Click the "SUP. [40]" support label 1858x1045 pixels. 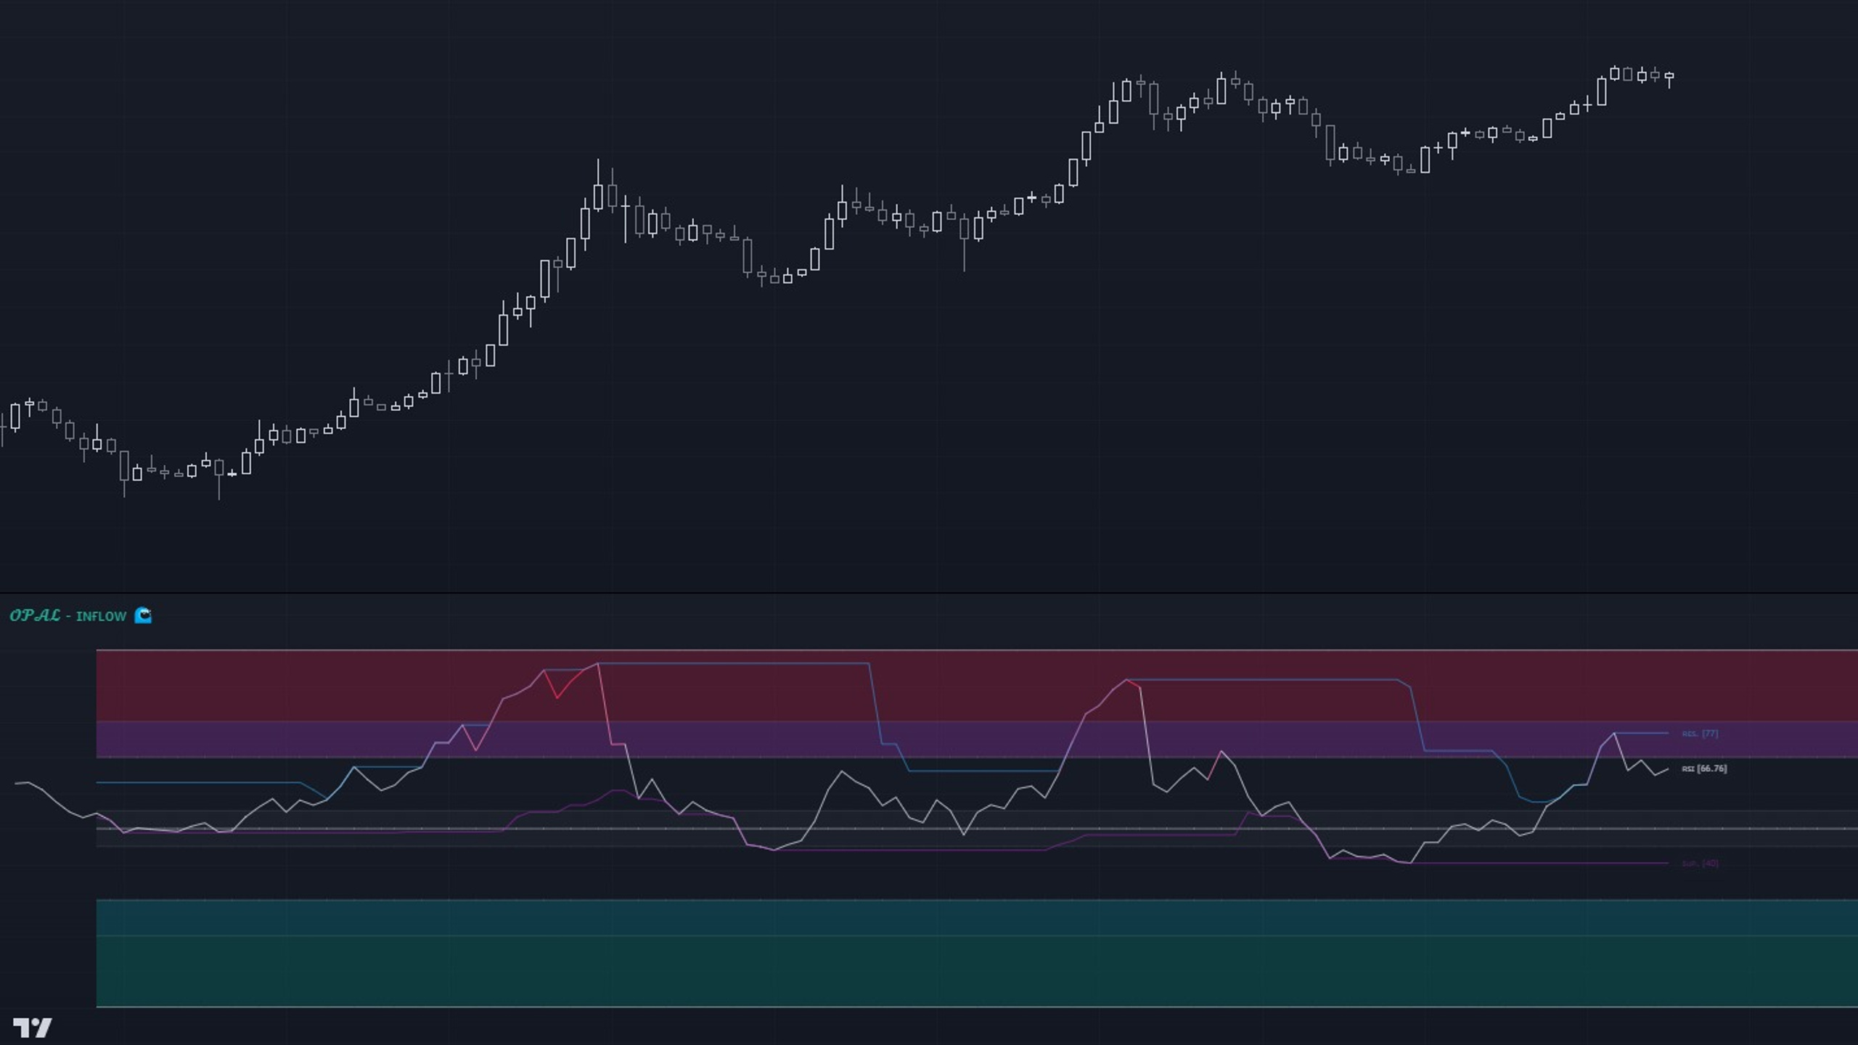click(x=1700, y=864)
